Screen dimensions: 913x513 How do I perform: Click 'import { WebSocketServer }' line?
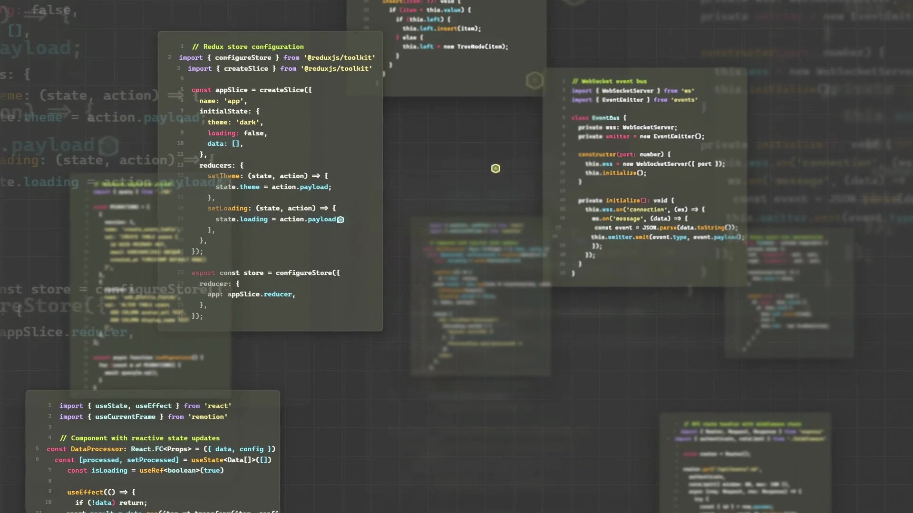tap(633, 90)
